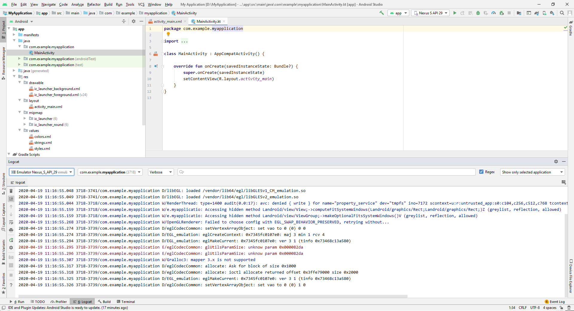Click the Debug app bug icon
The width and height of the screenshot is (574, 311).
point(478,13)
